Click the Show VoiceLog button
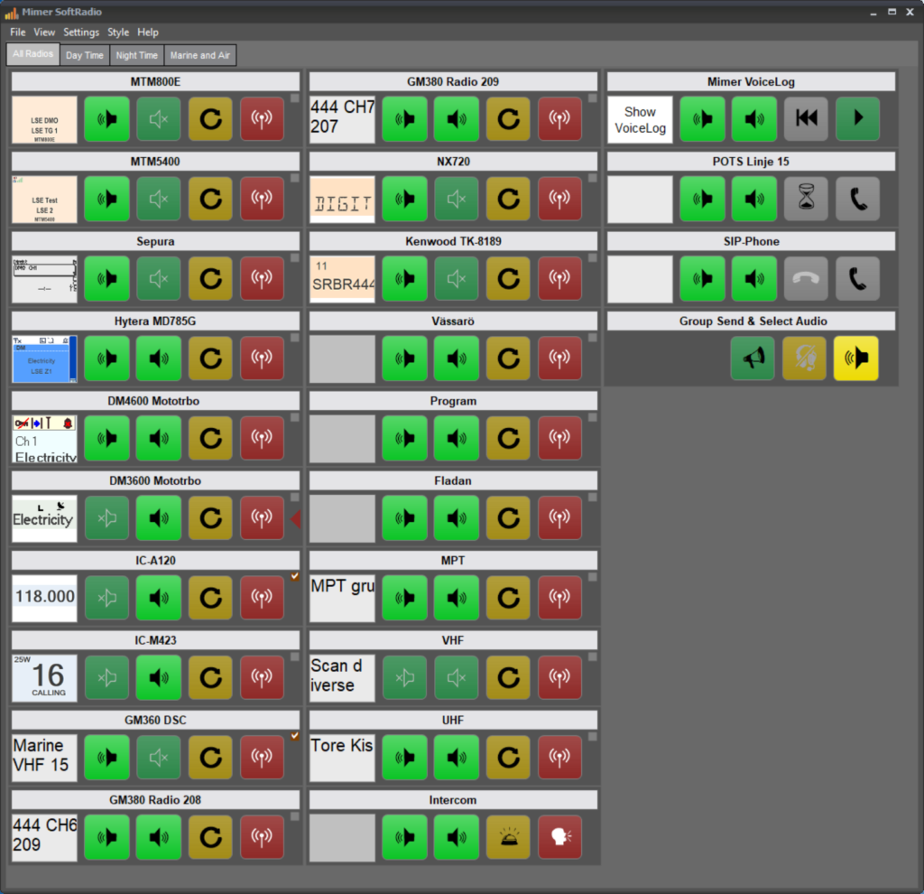This screenshot has width=924, height=894. pos(640,119)
